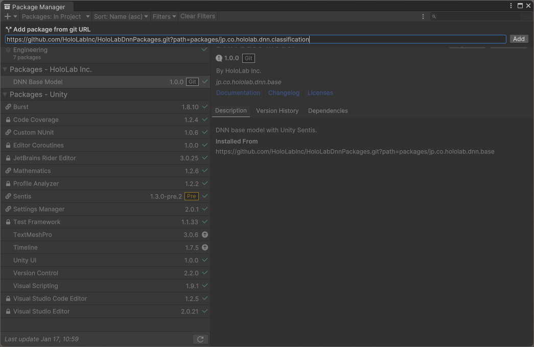Click Sentis version 1.3.0-pre.2 text

point(166,196)
